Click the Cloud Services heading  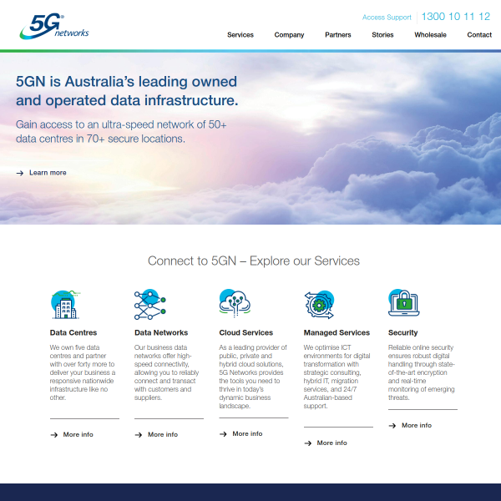click(x=246, y=332)
